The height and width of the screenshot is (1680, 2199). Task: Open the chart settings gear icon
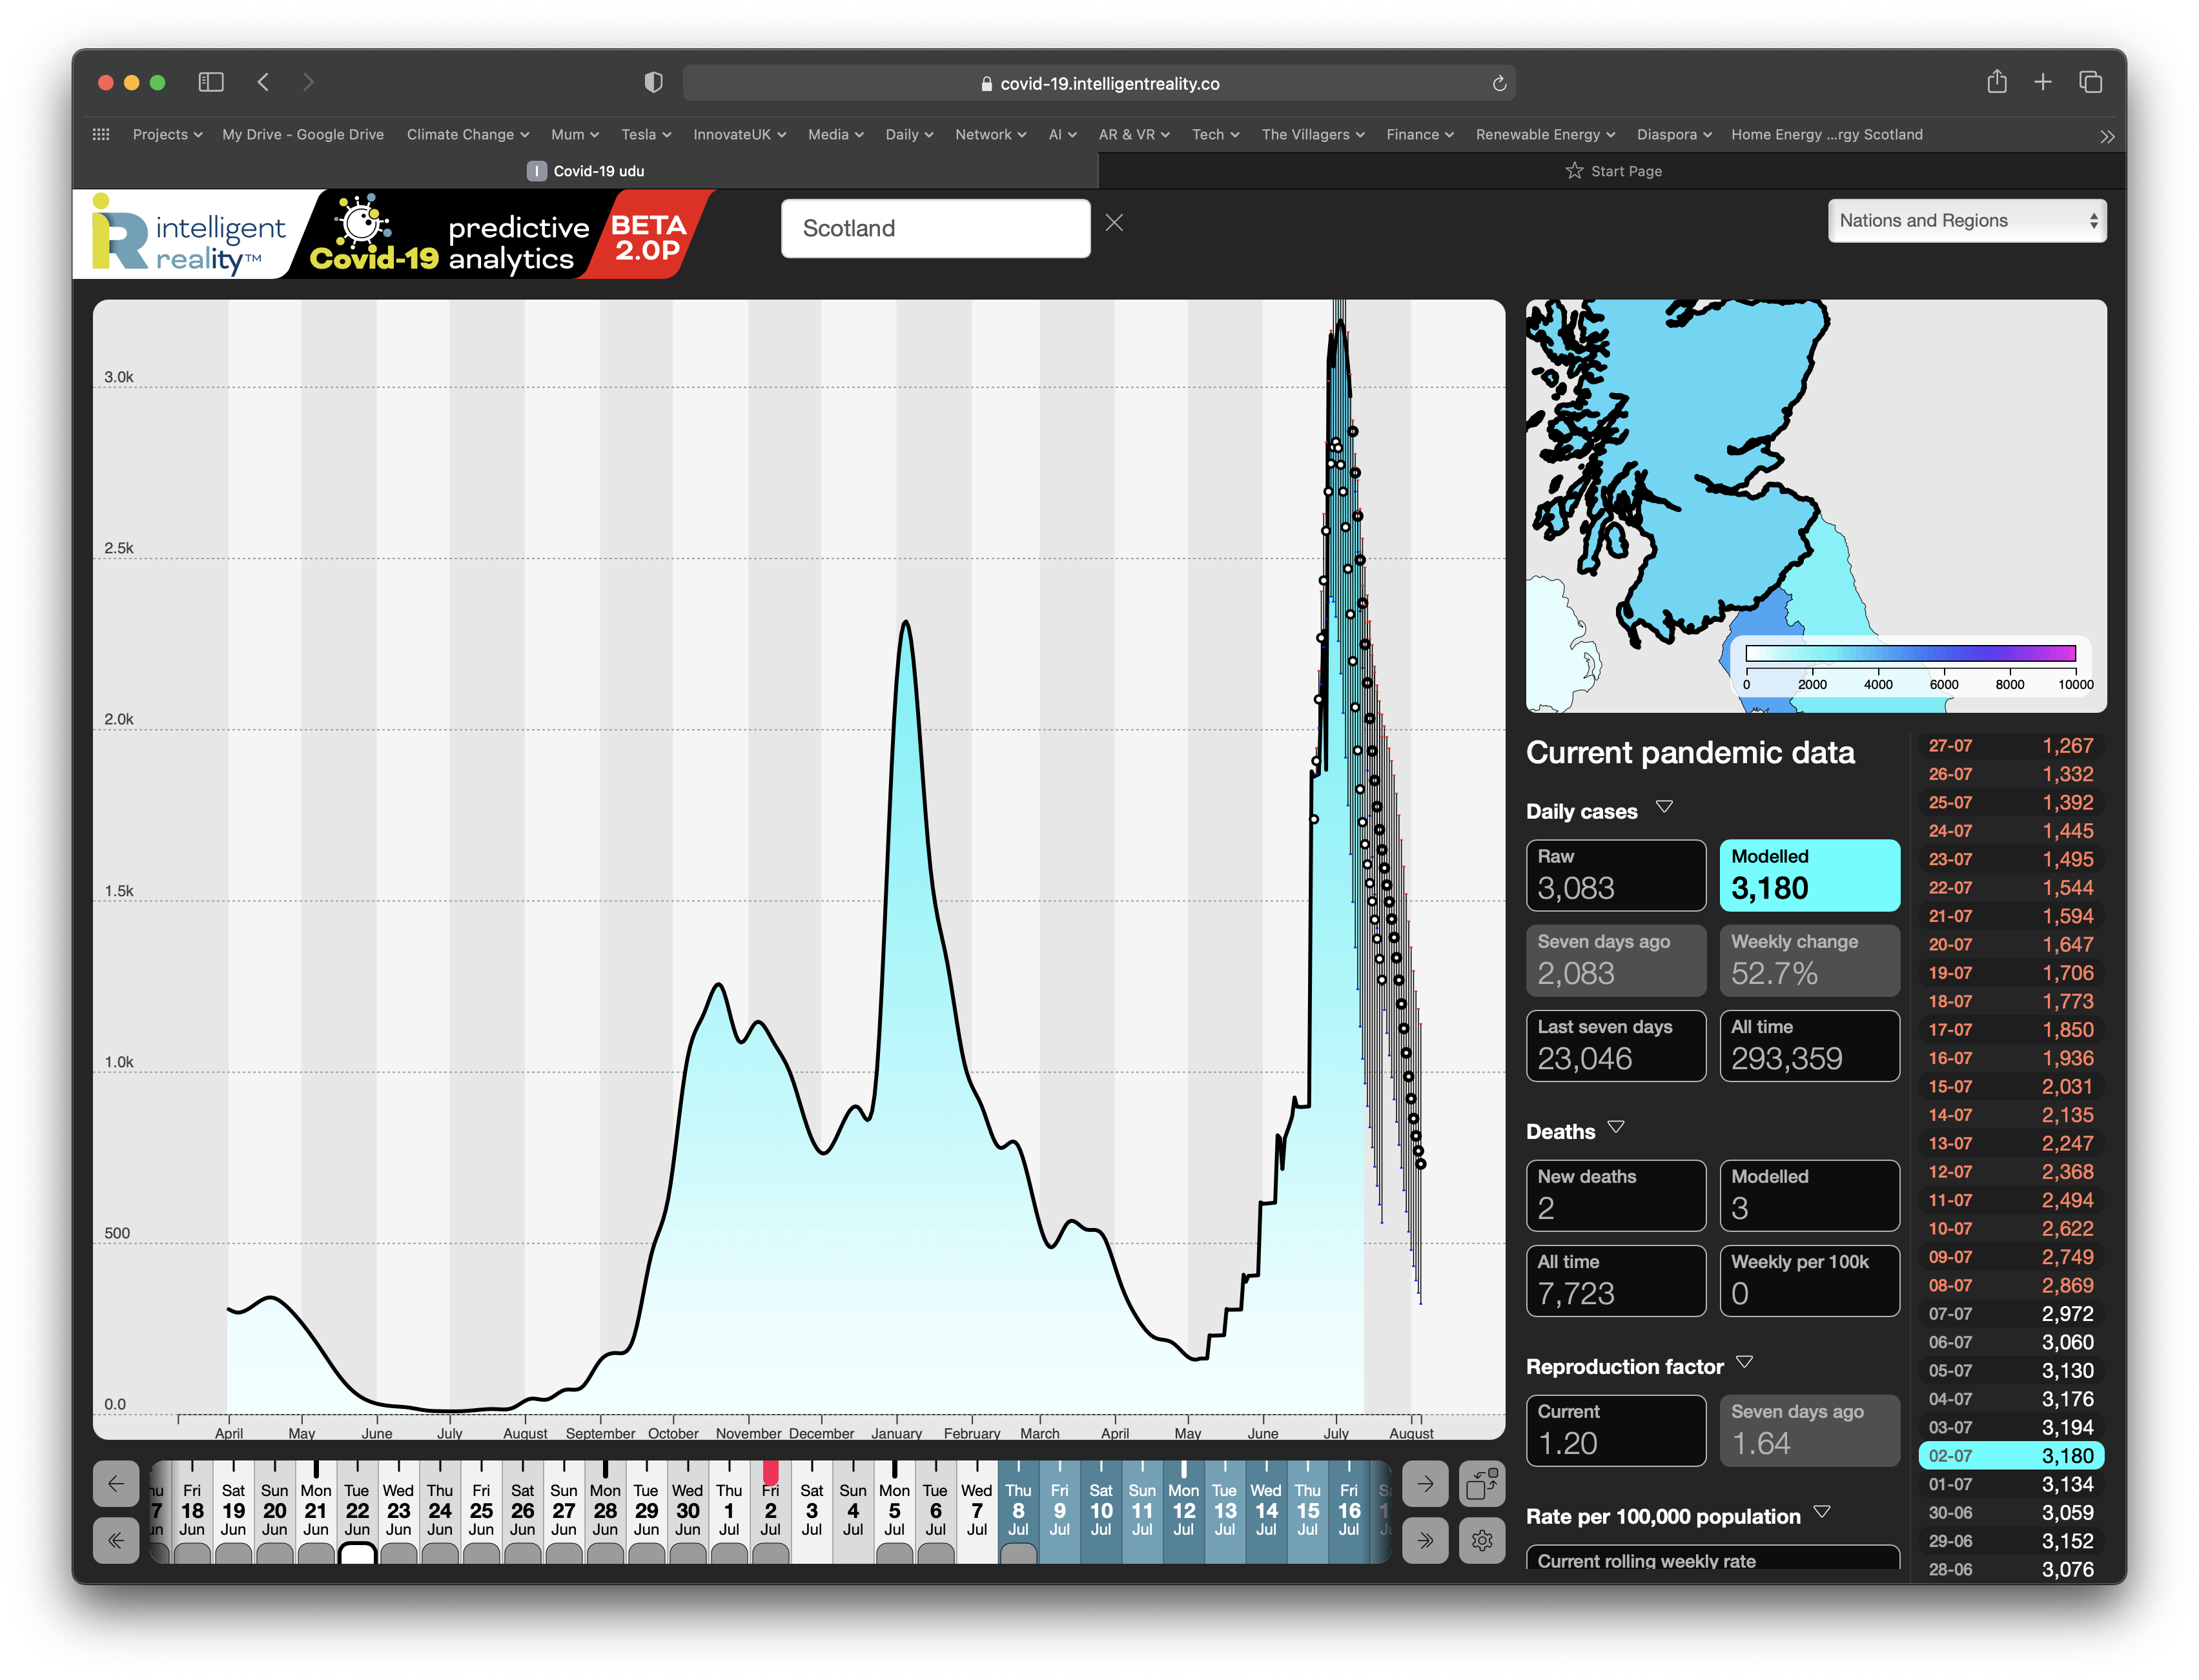coord(1482,1540)
